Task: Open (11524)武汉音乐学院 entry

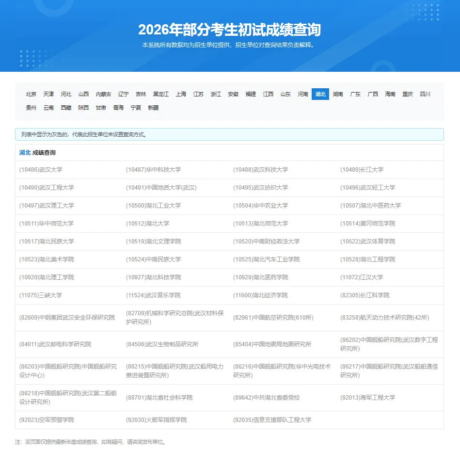Action: (154, 295)
